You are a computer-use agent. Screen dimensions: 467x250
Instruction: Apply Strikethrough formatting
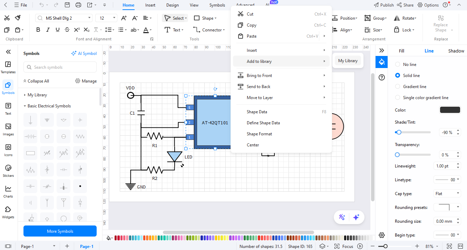[x=67, y=30]
